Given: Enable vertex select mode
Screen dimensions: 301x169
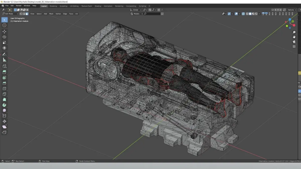Looking at the screenshot, I should tap(21, 14).
